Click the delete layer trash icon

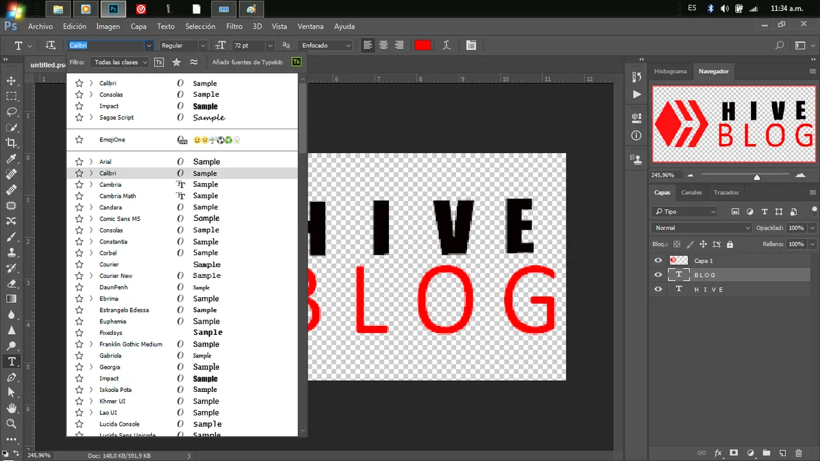[798, 453]
